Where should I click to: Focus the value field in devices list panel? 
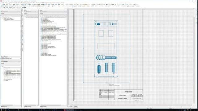53,15
